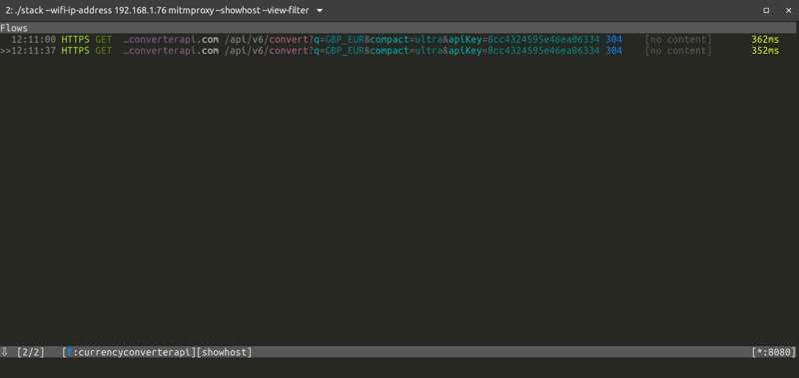Screen dimensions: 799x378
Task: Click q=GBP_EUR parameter in the 12:11:37 flow
Action: (x=339, y=50)
